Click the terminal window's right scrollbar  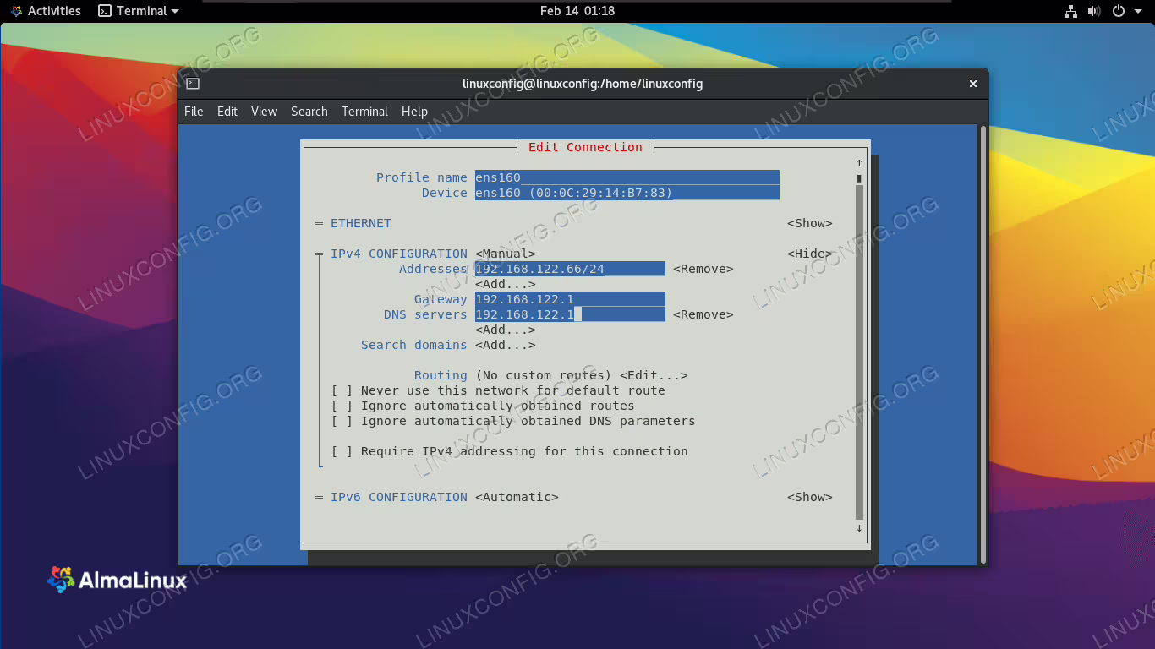point(983,345)
